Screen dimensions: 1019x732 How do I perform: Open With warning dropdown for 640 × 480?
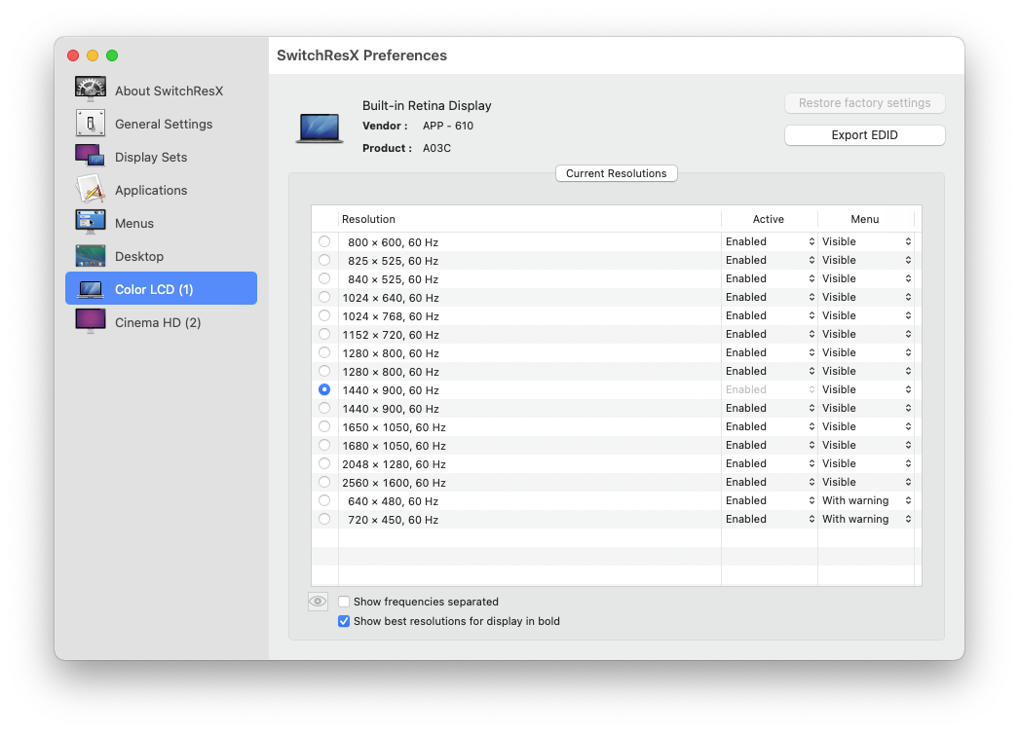tap(866, 500)
